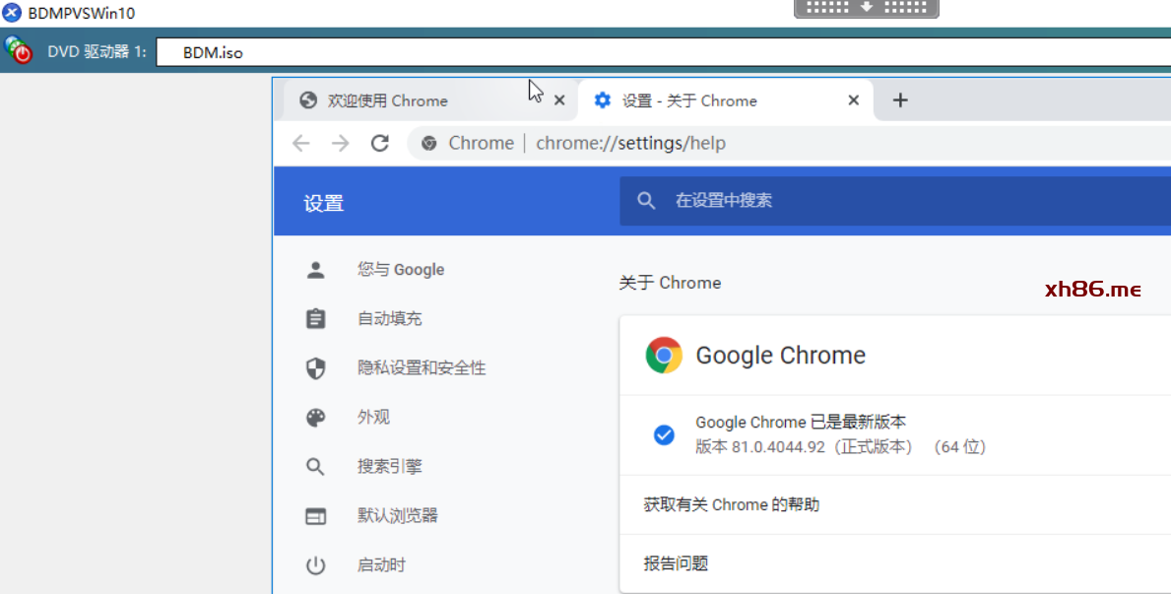Screen dimensions: 1171x594
Task: Click the power icon for 启动时
Action: coord(315,565)
